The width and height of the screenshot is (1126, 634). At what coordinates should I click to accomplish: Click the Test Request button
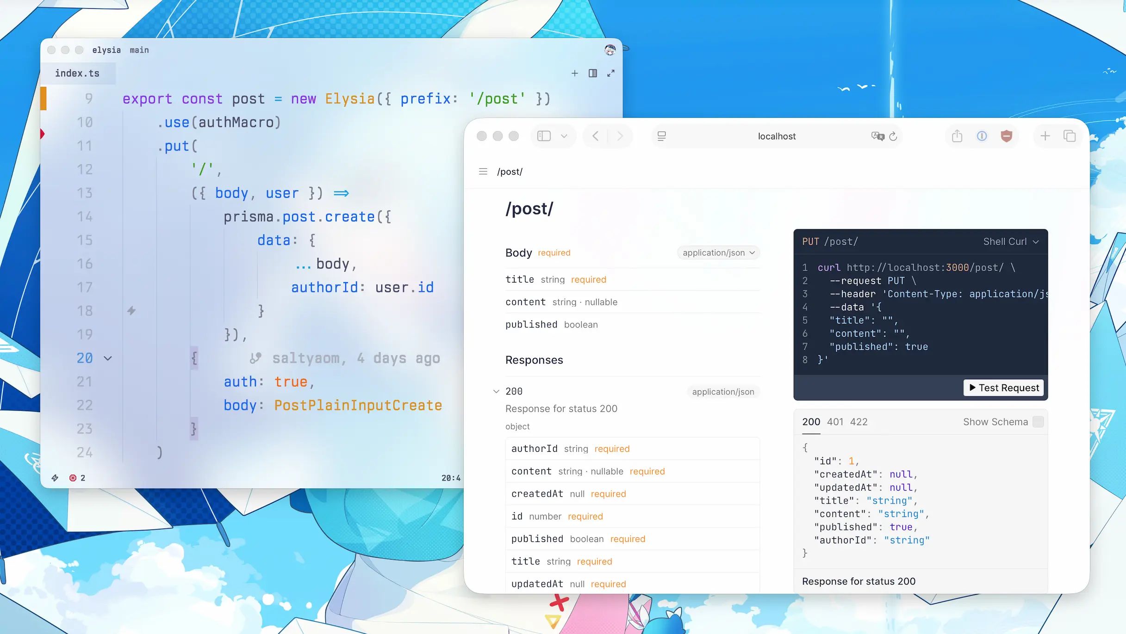(x=1003, y=388)
